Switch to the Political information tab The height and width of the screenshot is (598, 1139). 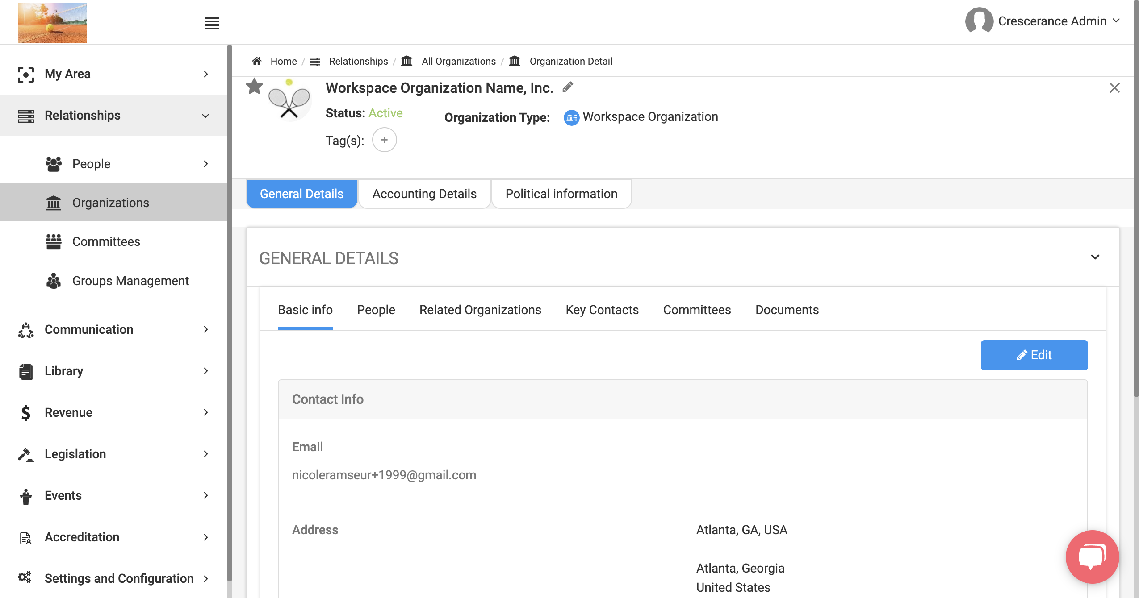pyautogui.click(x=561, y=194)
